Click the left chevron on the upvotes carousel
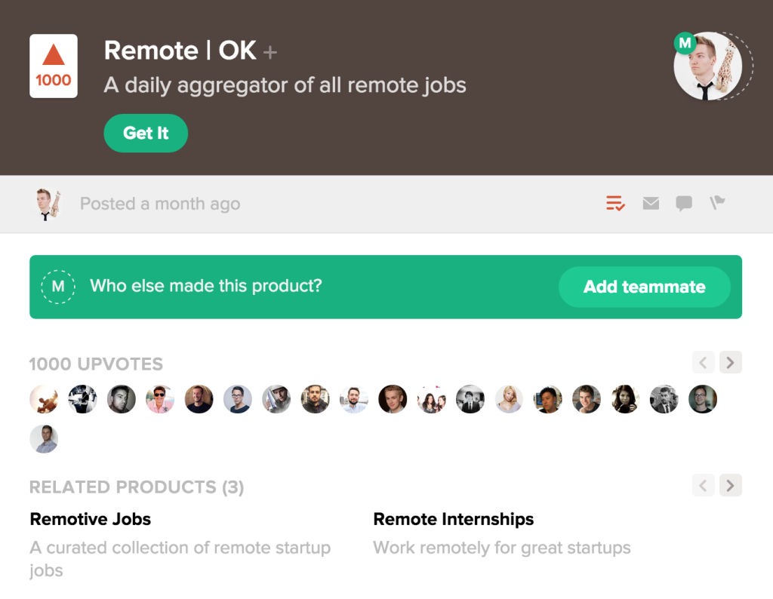This screenshot has height=599, width=773. pyautogui.click(x=703, y=362)
